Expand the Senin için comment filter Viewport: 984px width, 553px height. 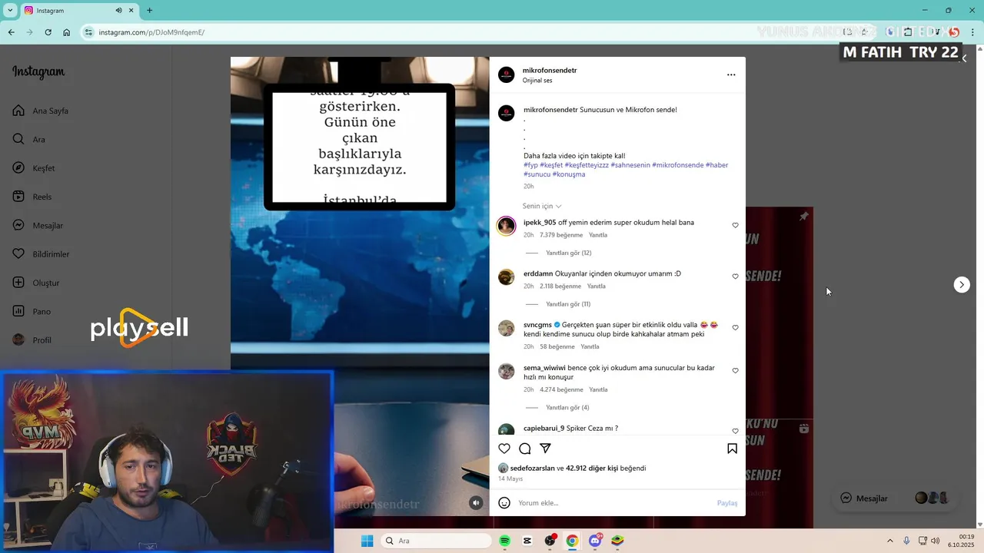(542, 206)
